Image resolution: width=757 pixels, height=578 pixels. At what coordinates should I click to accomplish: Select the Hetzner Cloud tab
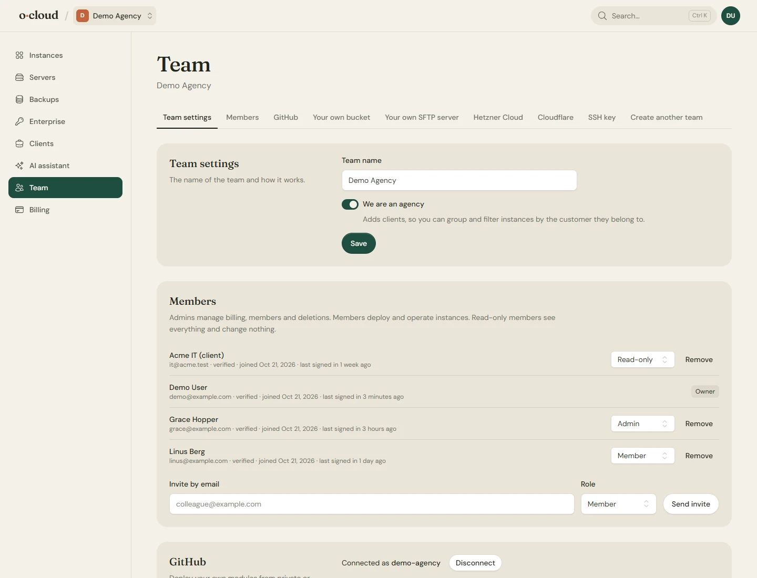coord(498,117)
